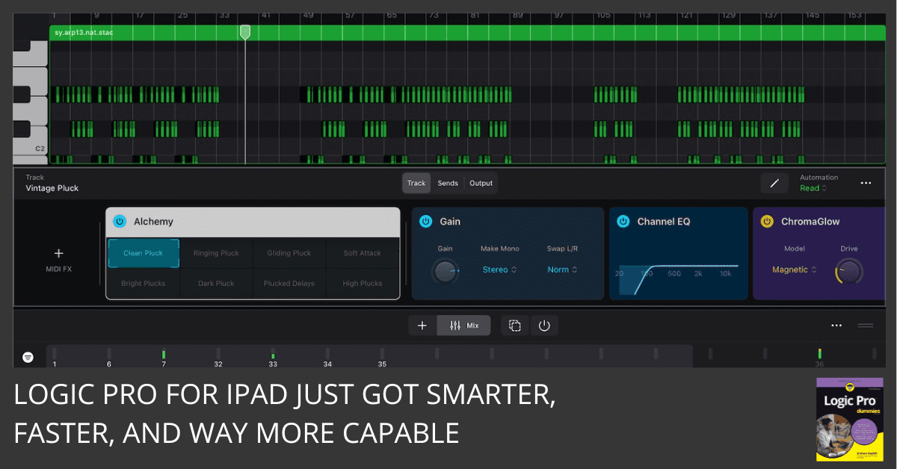
Task: Open the Make Mono Stereo dropdown
Action: (x=499, y=270)
